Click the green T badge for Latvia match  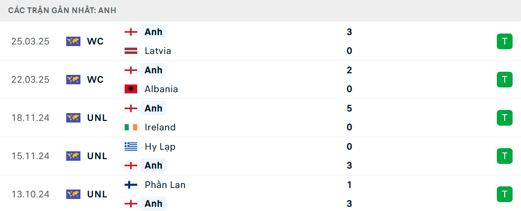[x=504, y=41]
